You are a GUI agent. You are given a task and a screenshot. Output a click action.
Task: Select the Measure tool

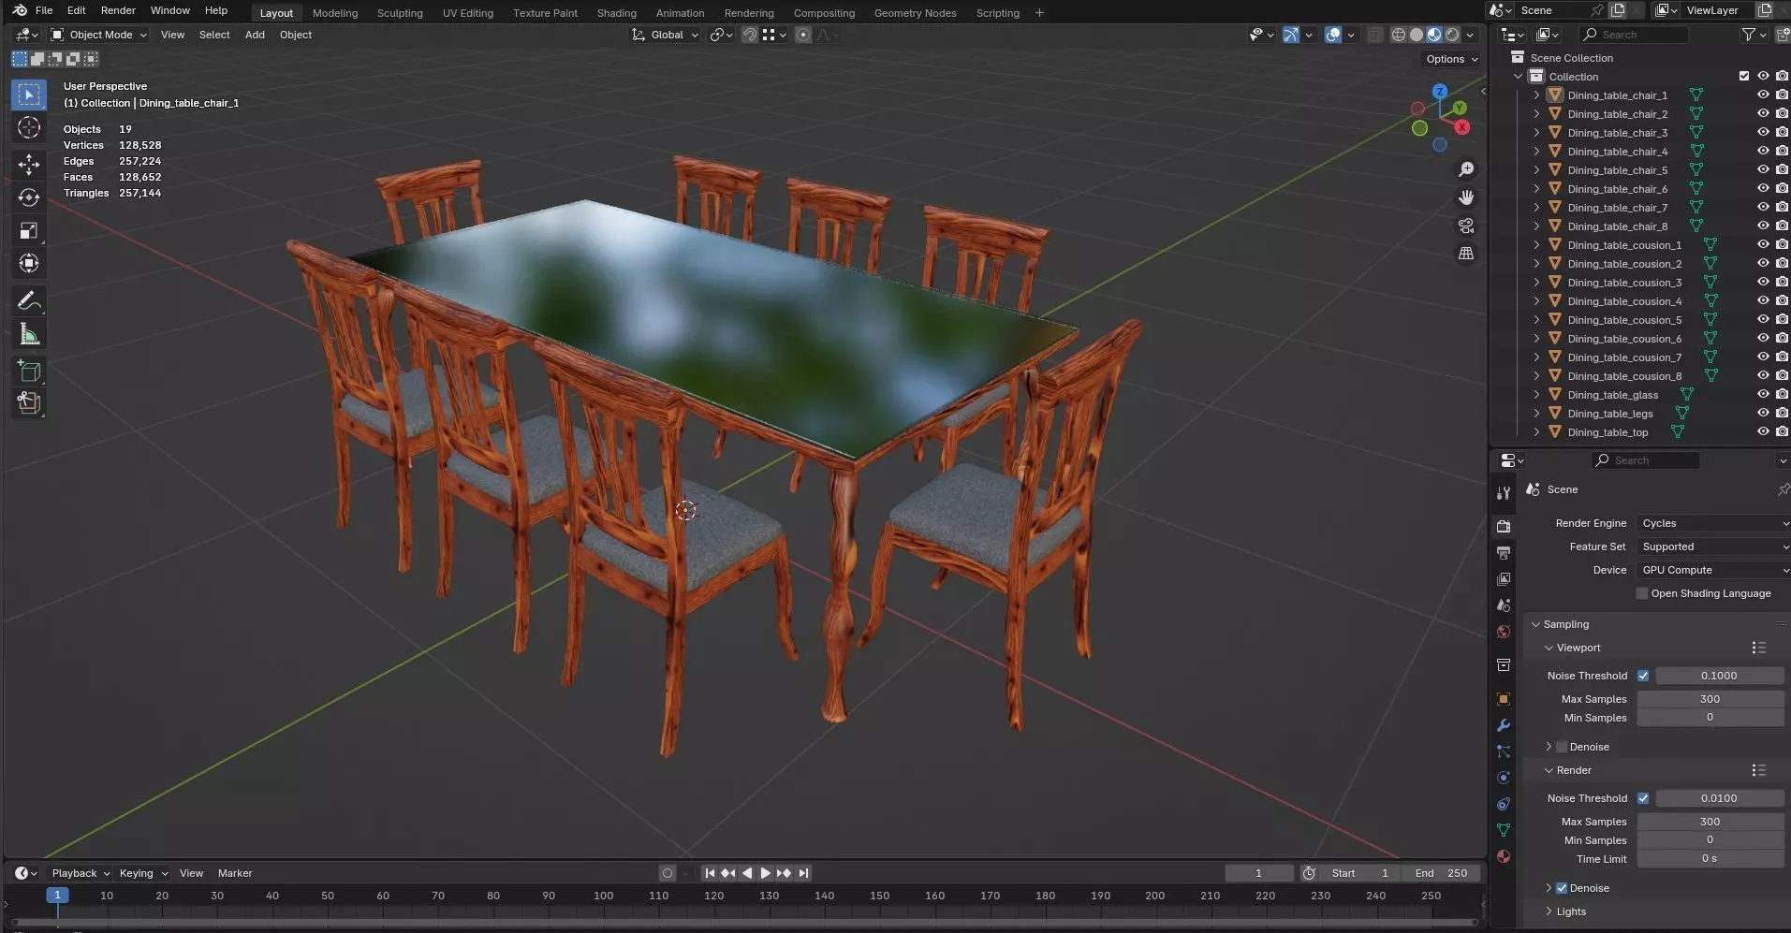tap(29, 334)
